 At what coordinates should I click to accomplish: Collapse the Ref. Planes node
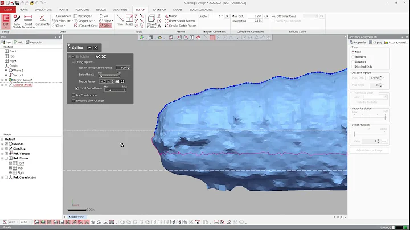click(x=2, y=158)
